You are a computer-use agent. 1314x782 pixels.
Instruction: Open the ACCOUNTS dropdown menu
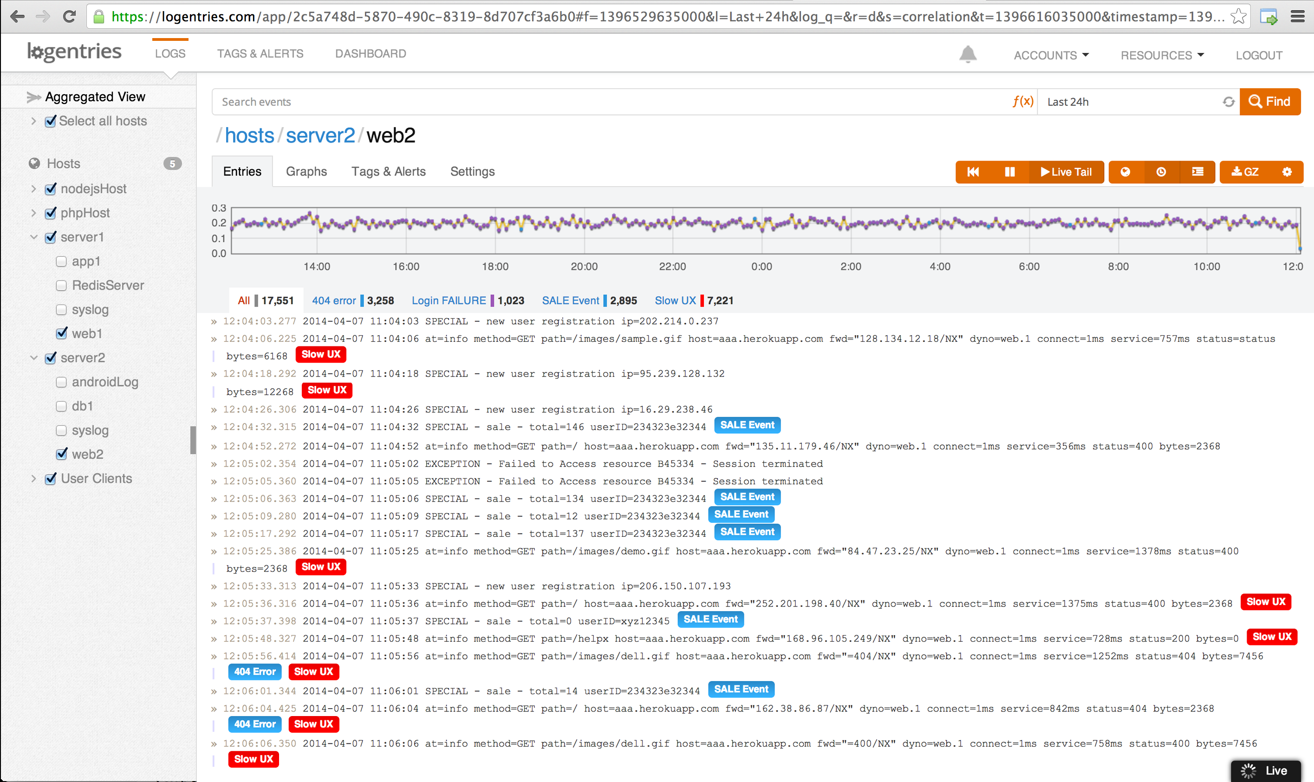(1051, 55)
